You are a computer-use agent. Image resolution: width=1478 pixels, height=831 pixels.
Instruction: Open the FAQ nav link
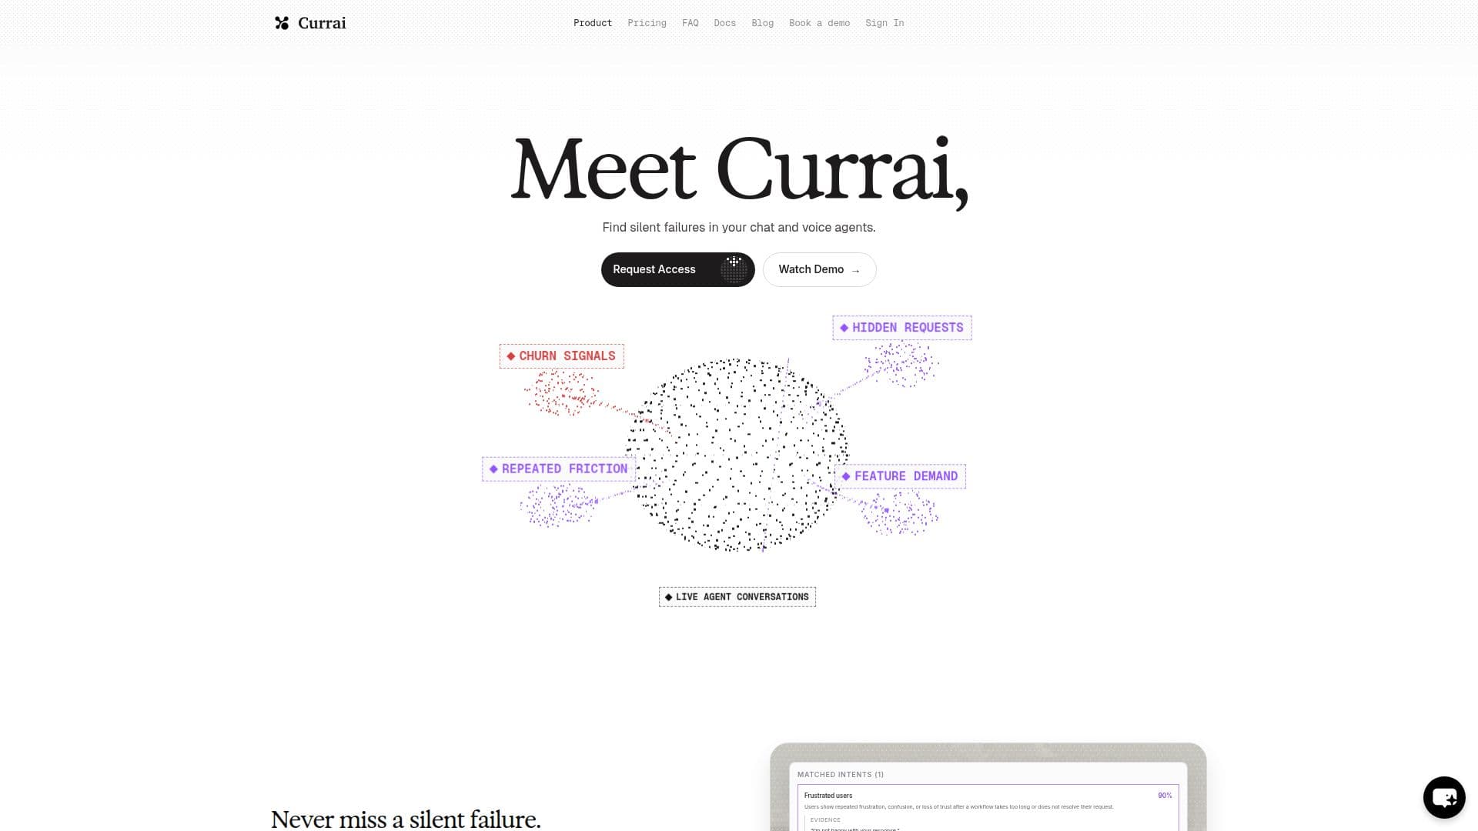pos(691,23)
